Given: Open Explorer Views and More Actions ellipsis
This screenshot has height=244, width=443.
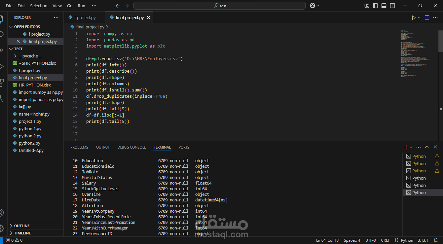Looking at the screenshot, I should pyautogui.click(x=56, y=17).
